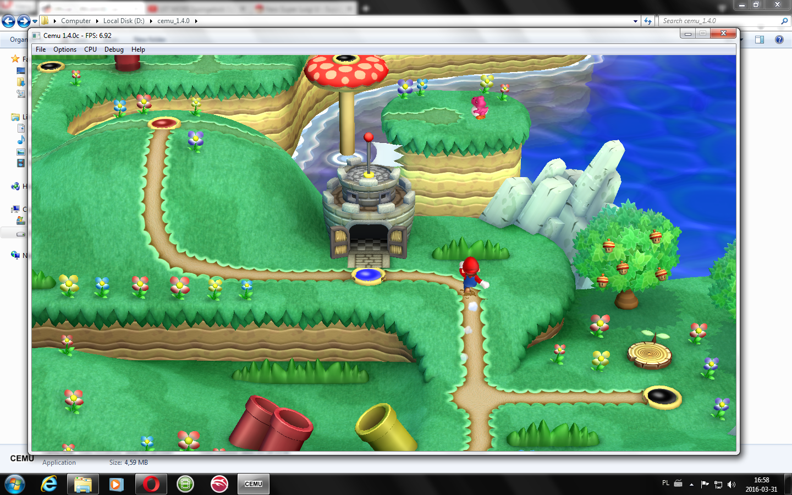Select Computer in Explorer sidebar
The height and width of the screenshot is (495, 792).
click(x=15, y=209)
